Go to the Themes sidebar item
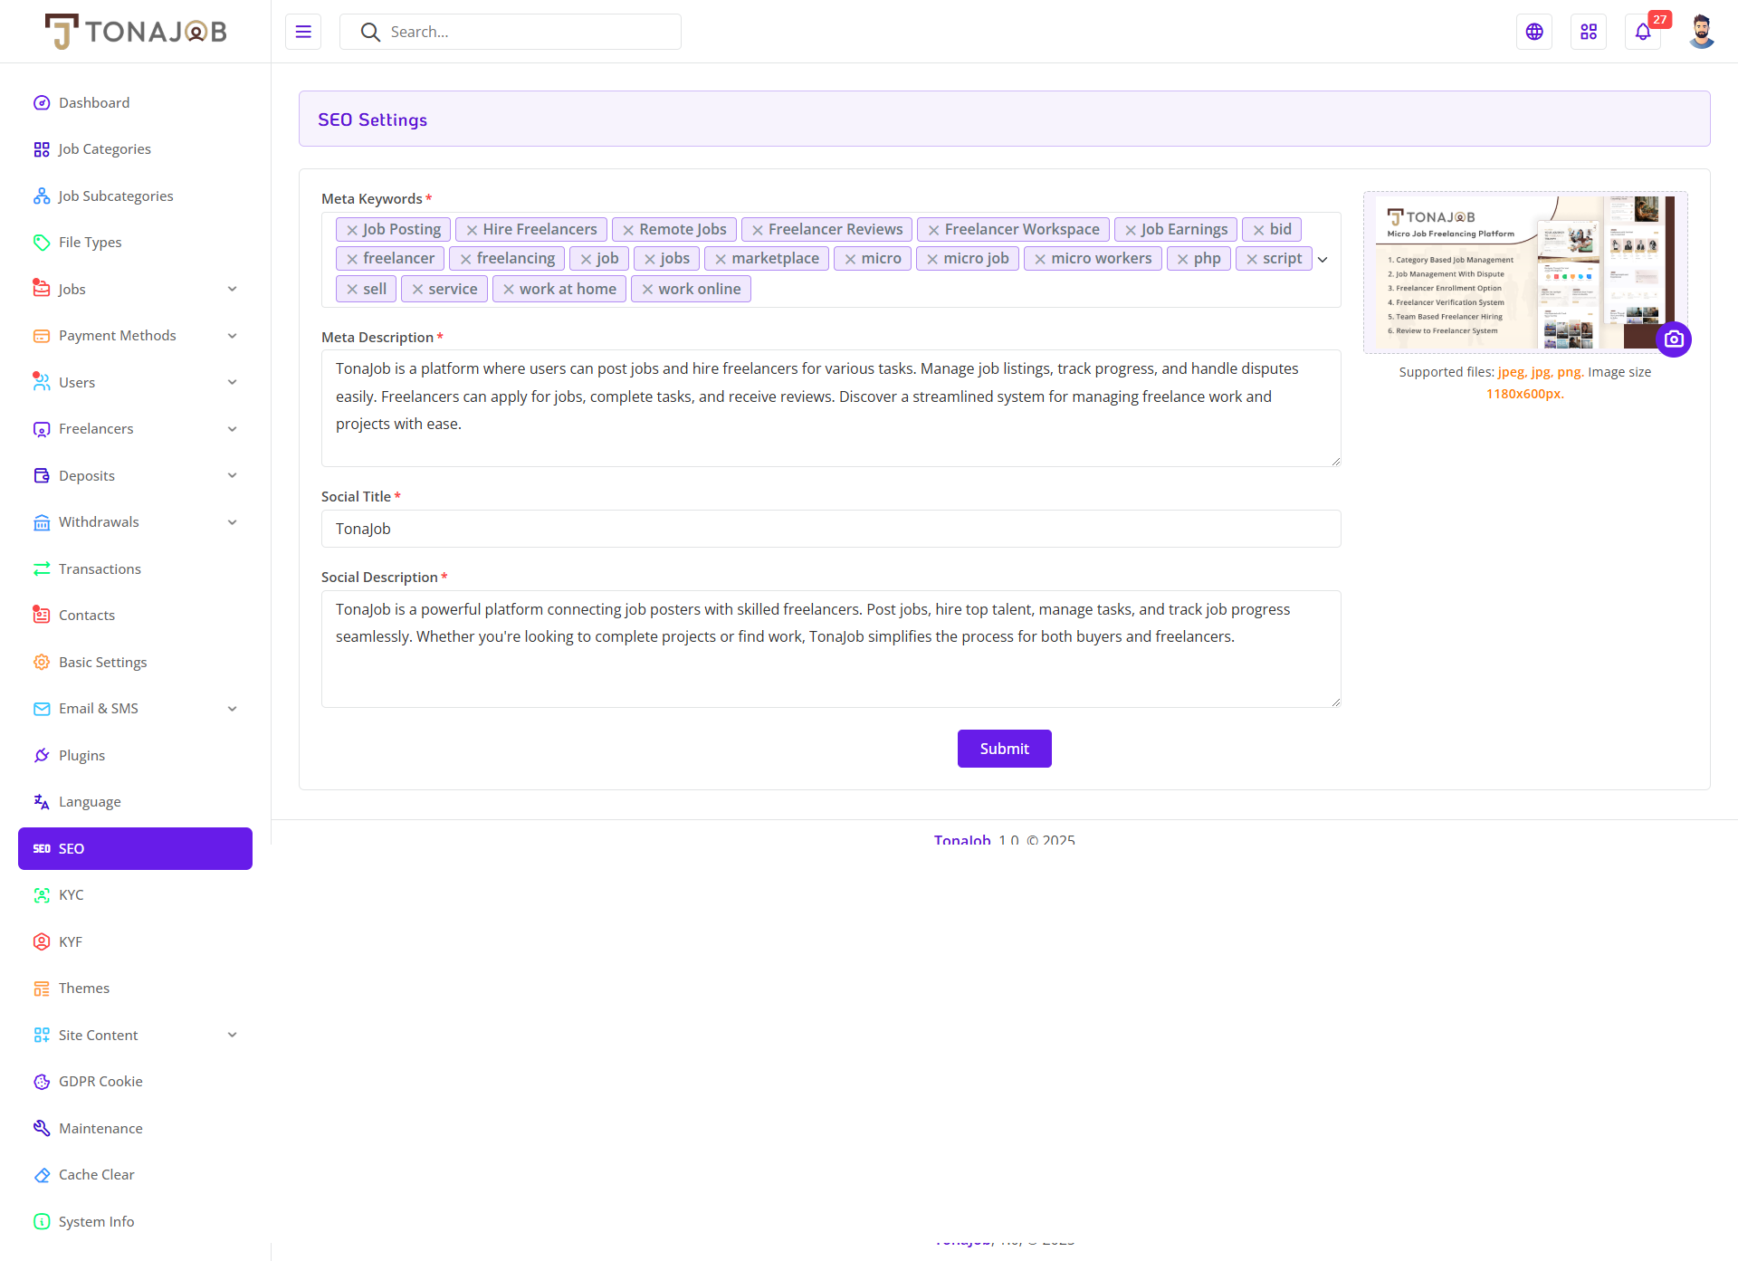This screenshot has width=1738, height=1261. [x=84, y=988]
